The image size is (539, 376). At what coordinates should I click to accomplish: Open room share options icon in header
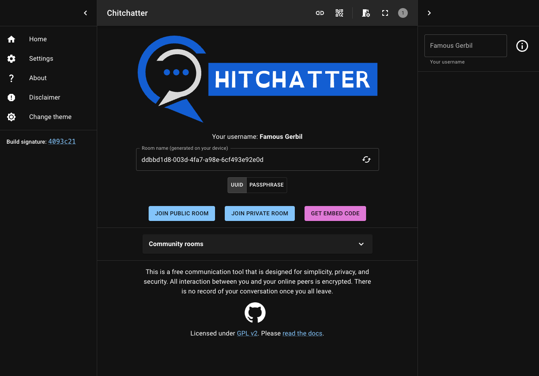[366, 13]
